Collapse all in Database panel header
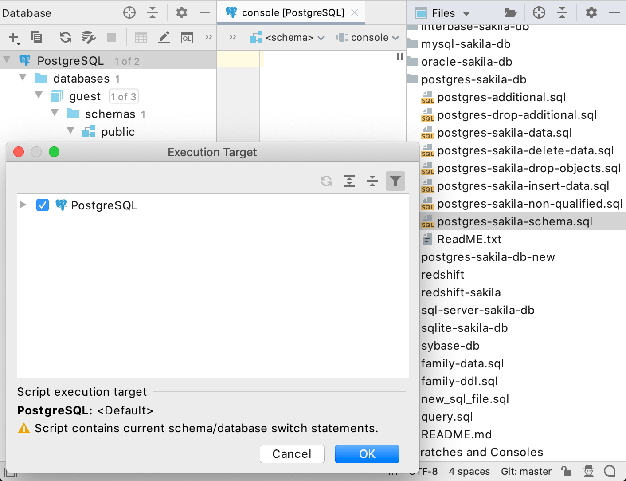This screenshot has width=626, height=481. (153, 12)
